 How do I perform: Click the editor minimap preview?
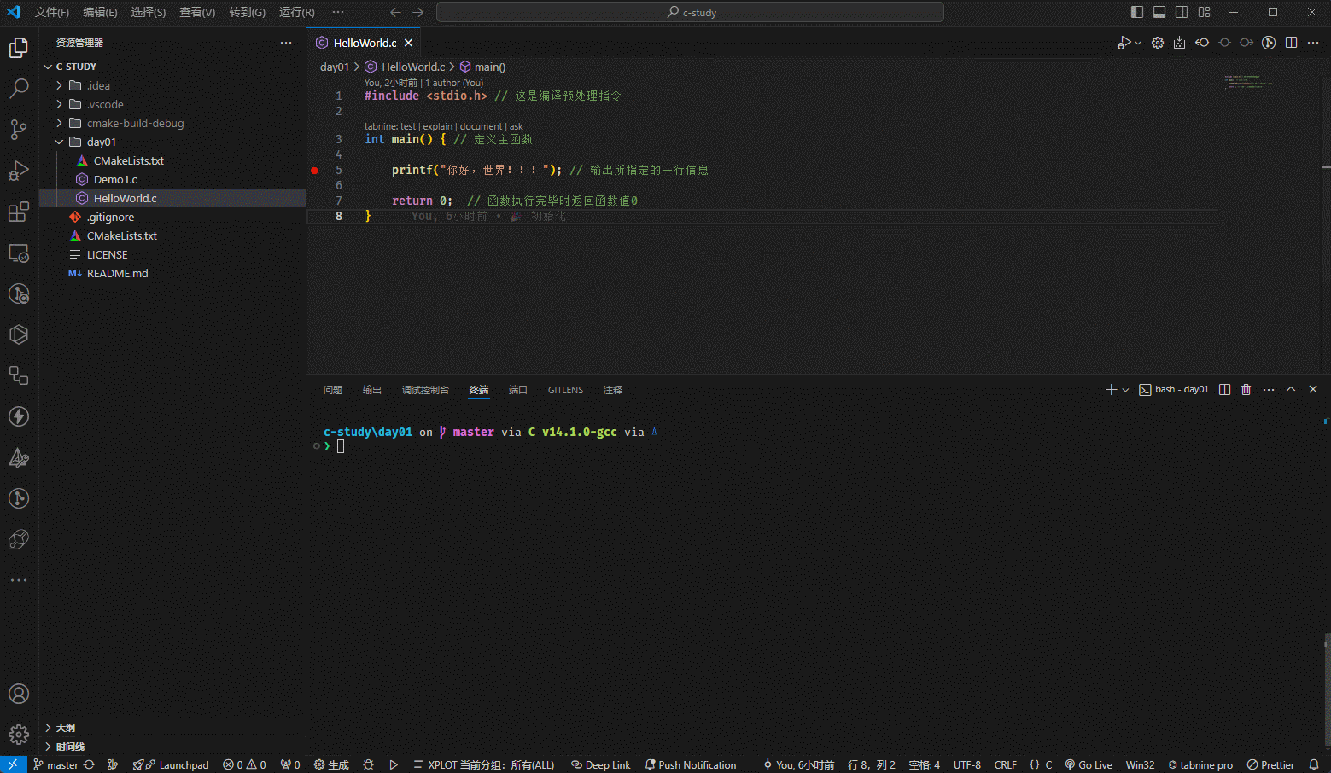pos(1248,82)
